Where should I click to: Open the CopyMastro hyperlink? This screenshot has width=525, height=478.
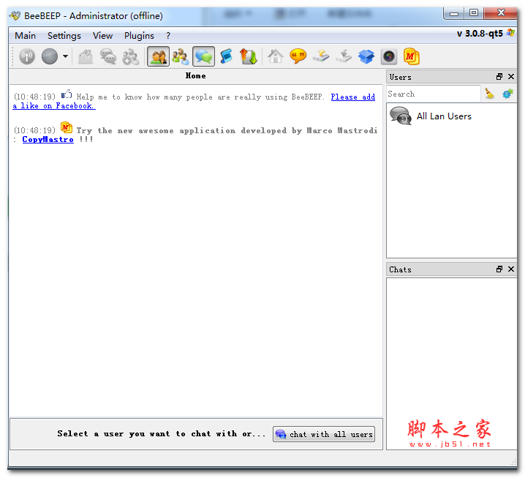coord(48,139)
